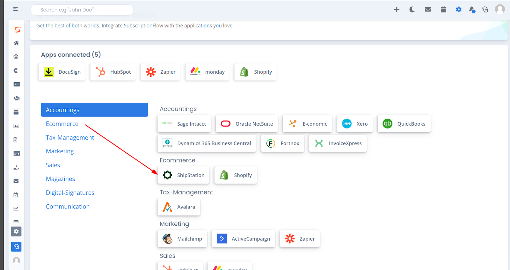Open the mail envelope icon in header
510x270 pixels.
(x=428, y=10)
